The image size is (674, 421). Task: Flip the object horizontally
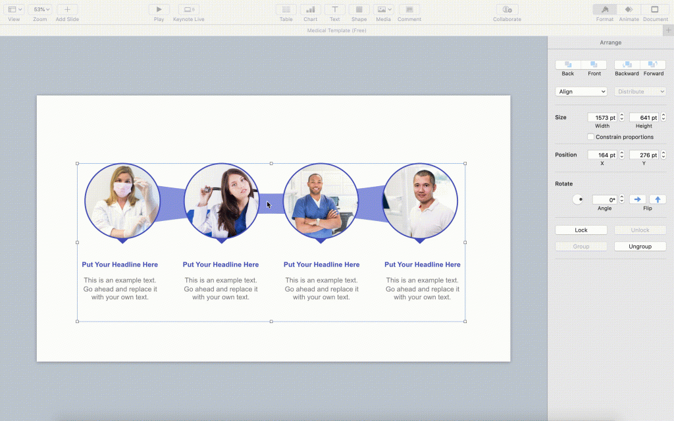tap(637, 199)
